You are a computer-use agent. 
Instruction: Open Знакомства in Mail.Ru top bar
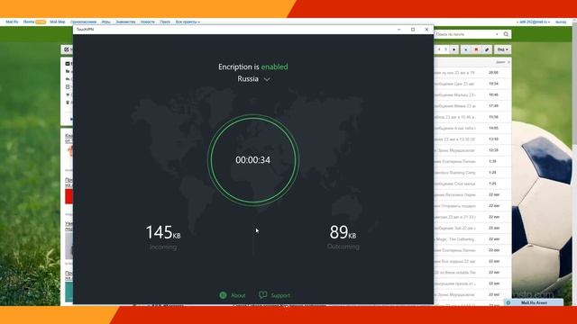coord(125,22)
